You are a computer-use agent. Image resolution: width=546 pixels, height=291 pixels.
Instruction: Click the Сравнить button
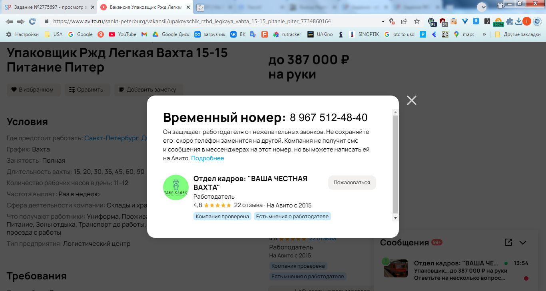click(86, 90)
